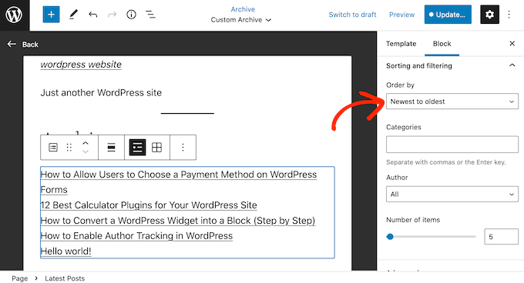
Task: Open post about Payment Method on WordPress Forms
Action: point(179,182)
